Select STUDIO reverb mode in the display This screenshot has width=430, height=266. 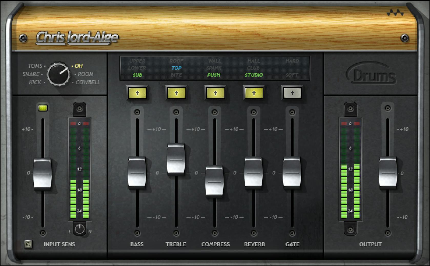pyautogui.click(x=254, y=75)
